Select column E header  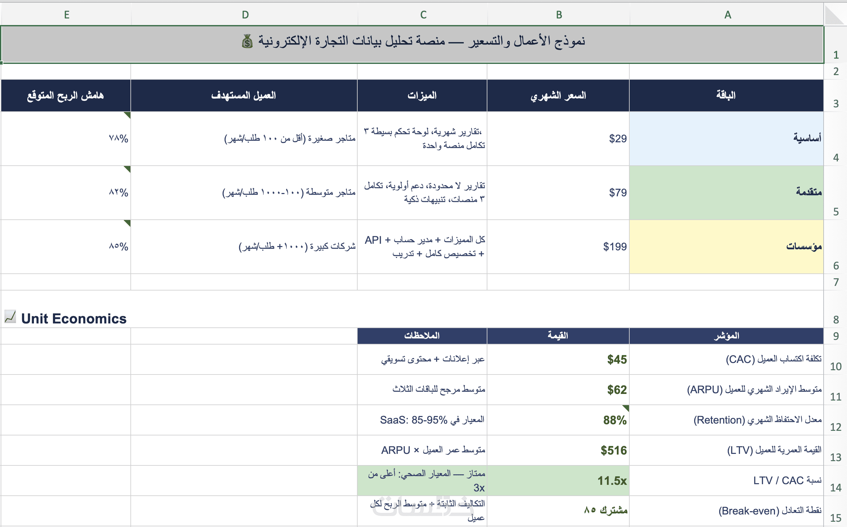(x=67, y=14)
